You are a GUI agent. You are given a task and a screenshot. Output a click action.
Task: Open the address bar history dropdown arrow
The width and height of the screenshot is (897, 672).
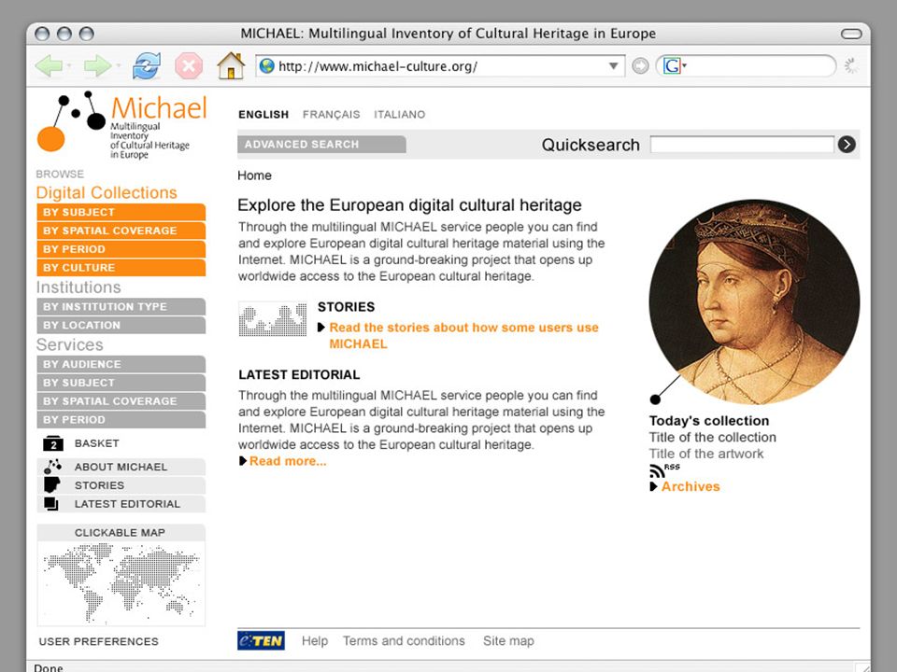613,66
